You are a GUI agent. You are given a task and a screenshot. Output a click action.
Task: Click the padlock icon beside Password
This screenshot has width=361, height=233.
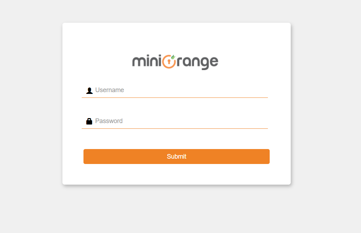(x=89, y=121)
